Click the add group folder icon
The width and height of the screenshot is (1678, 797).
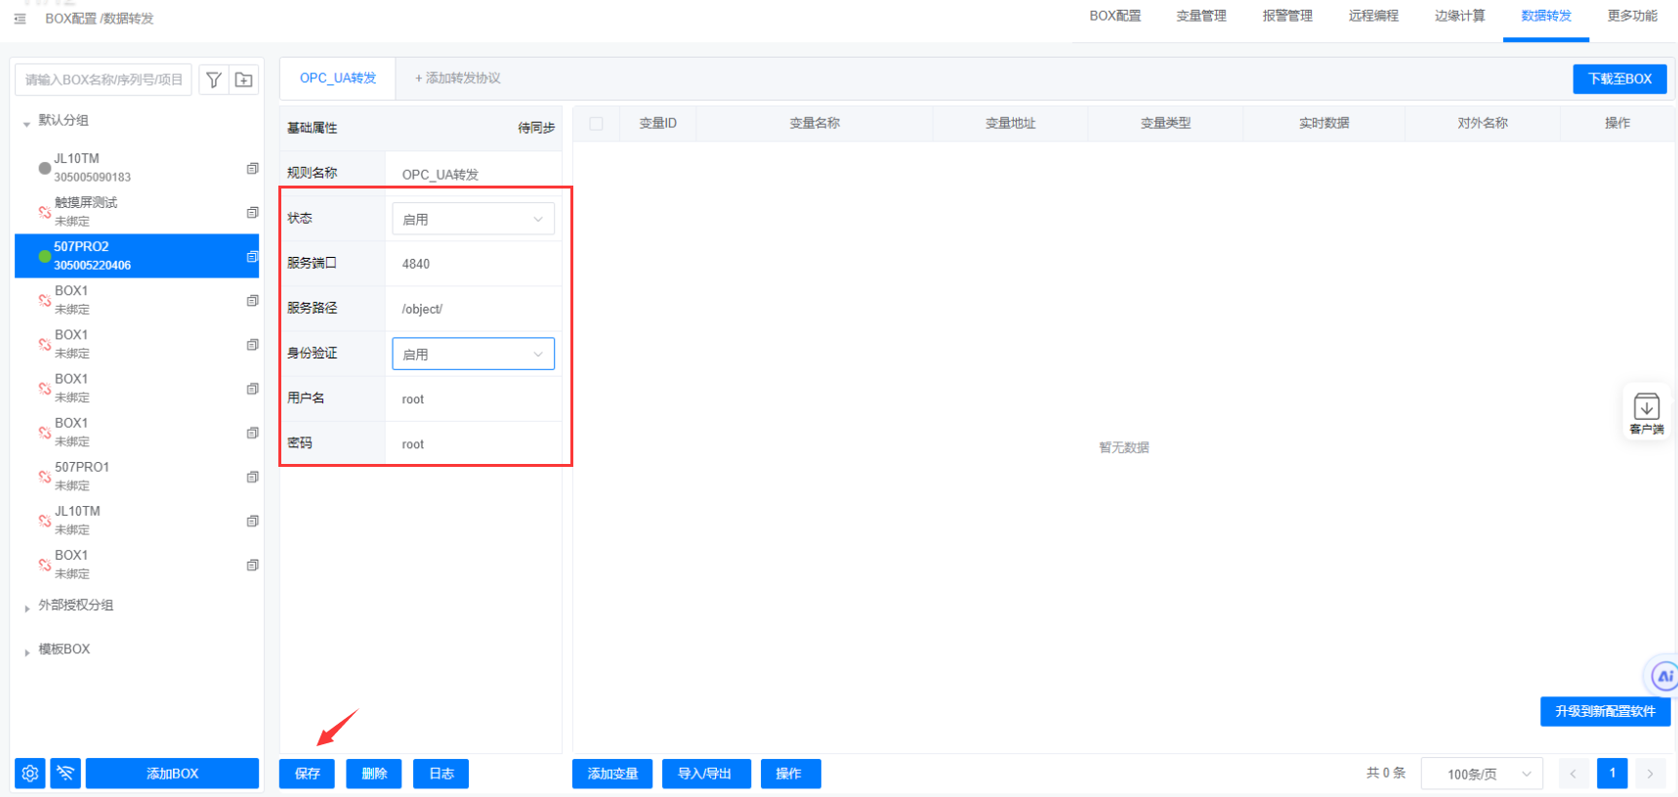(244, 80)
